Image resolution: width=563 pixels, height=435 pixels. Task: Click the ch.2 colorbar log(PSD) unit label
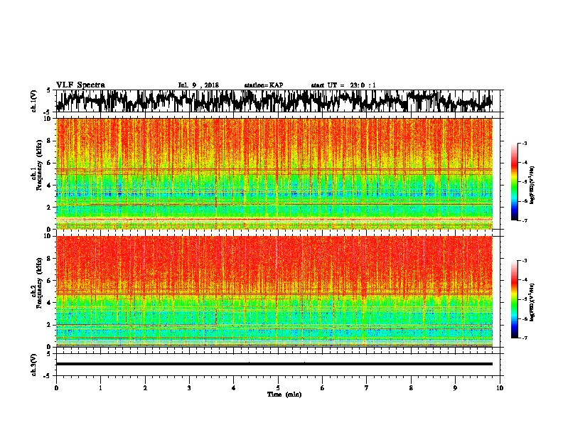coord(532,302)
